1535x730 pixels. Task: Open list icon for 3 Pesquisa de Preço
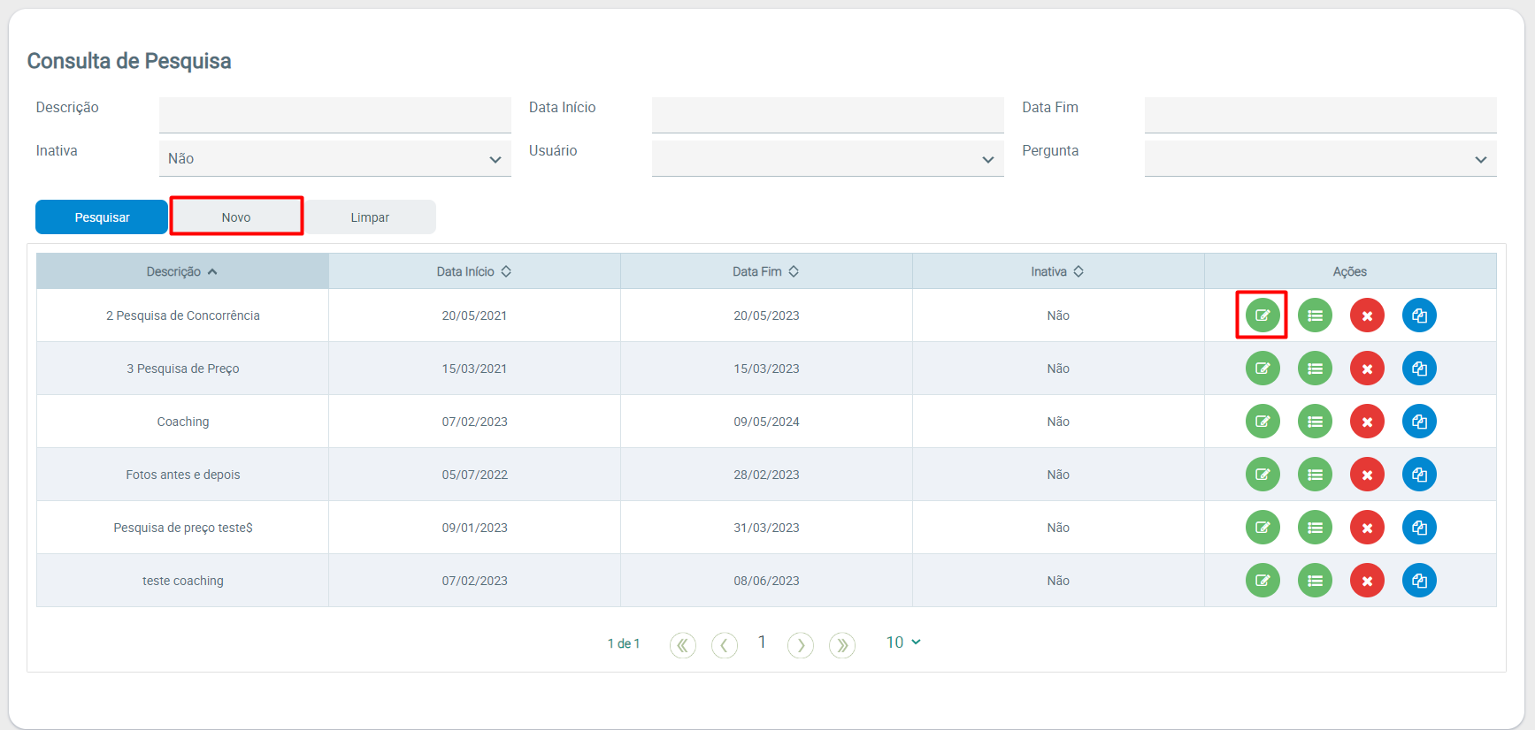[1315, 369]
